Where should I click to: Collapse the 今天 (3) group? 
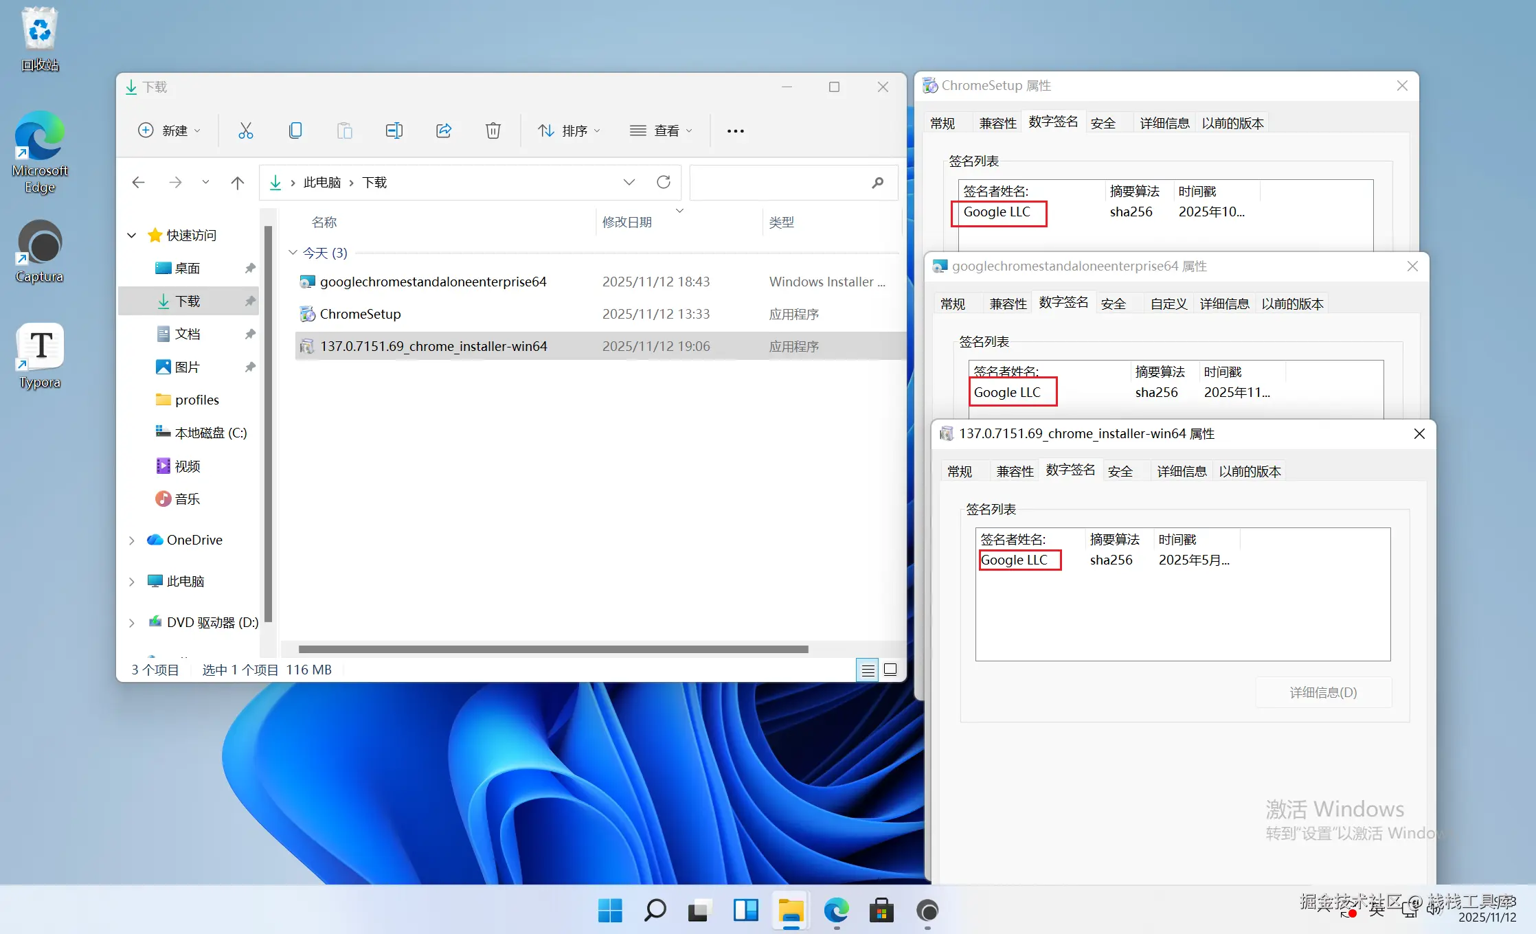[x=293, y=253]
